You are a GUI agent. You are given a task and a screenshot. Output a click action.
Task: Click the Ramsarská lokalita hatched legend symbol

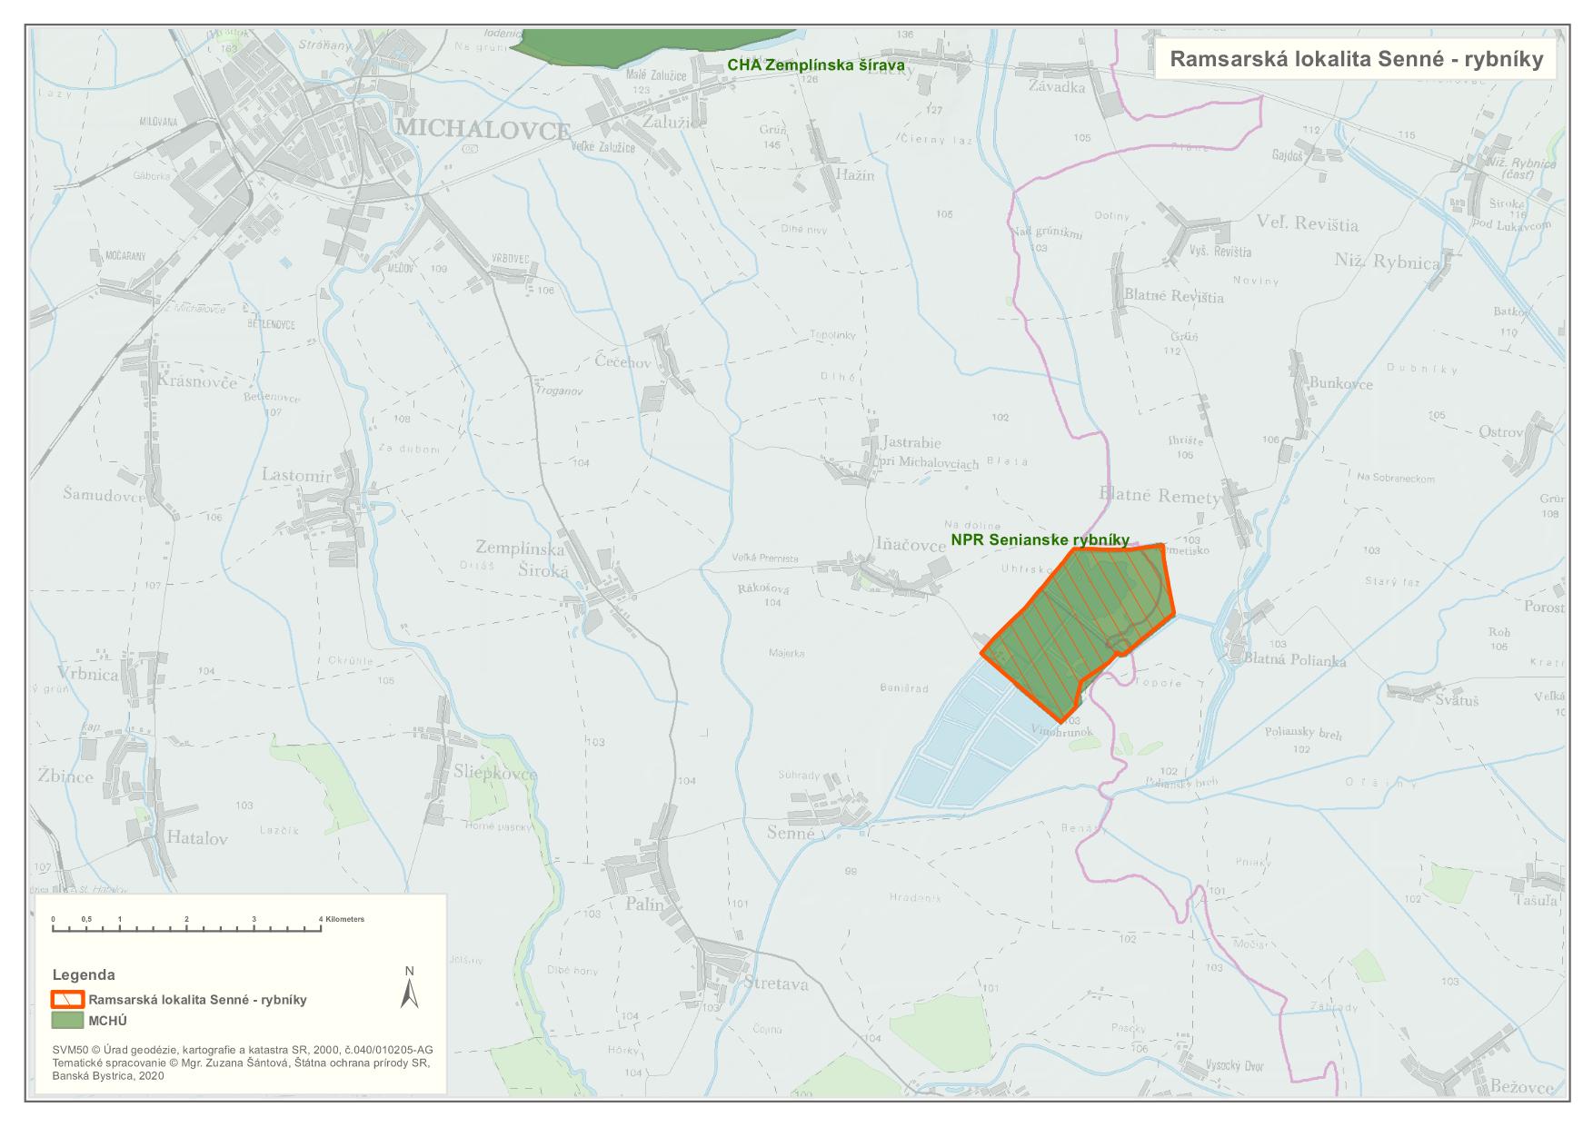click(x=66, y=999)
